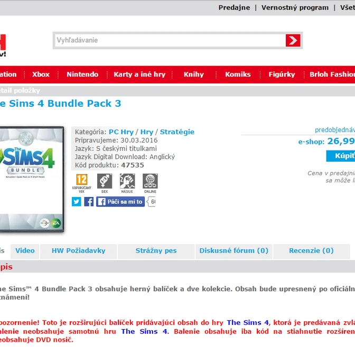Screen dimensions: 355x355
Task: Click the Facebook like count bubble
Action: point(152,201)
